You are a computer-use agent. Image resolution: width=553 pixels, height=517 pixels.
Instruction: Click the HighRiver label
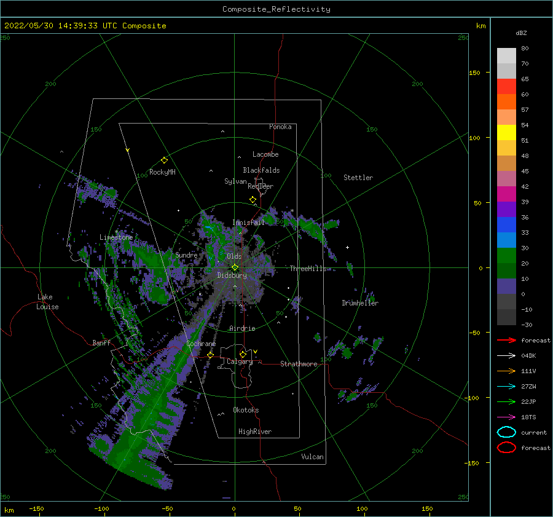point(255,432)
